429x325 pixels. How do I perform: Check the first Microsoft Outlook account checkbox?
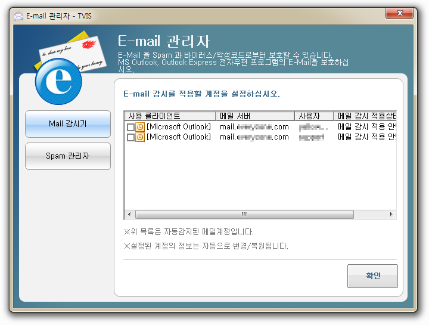[130, 128]
